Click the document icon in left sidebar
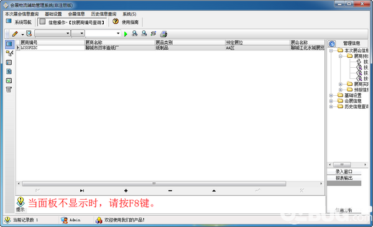 point(9,72)
